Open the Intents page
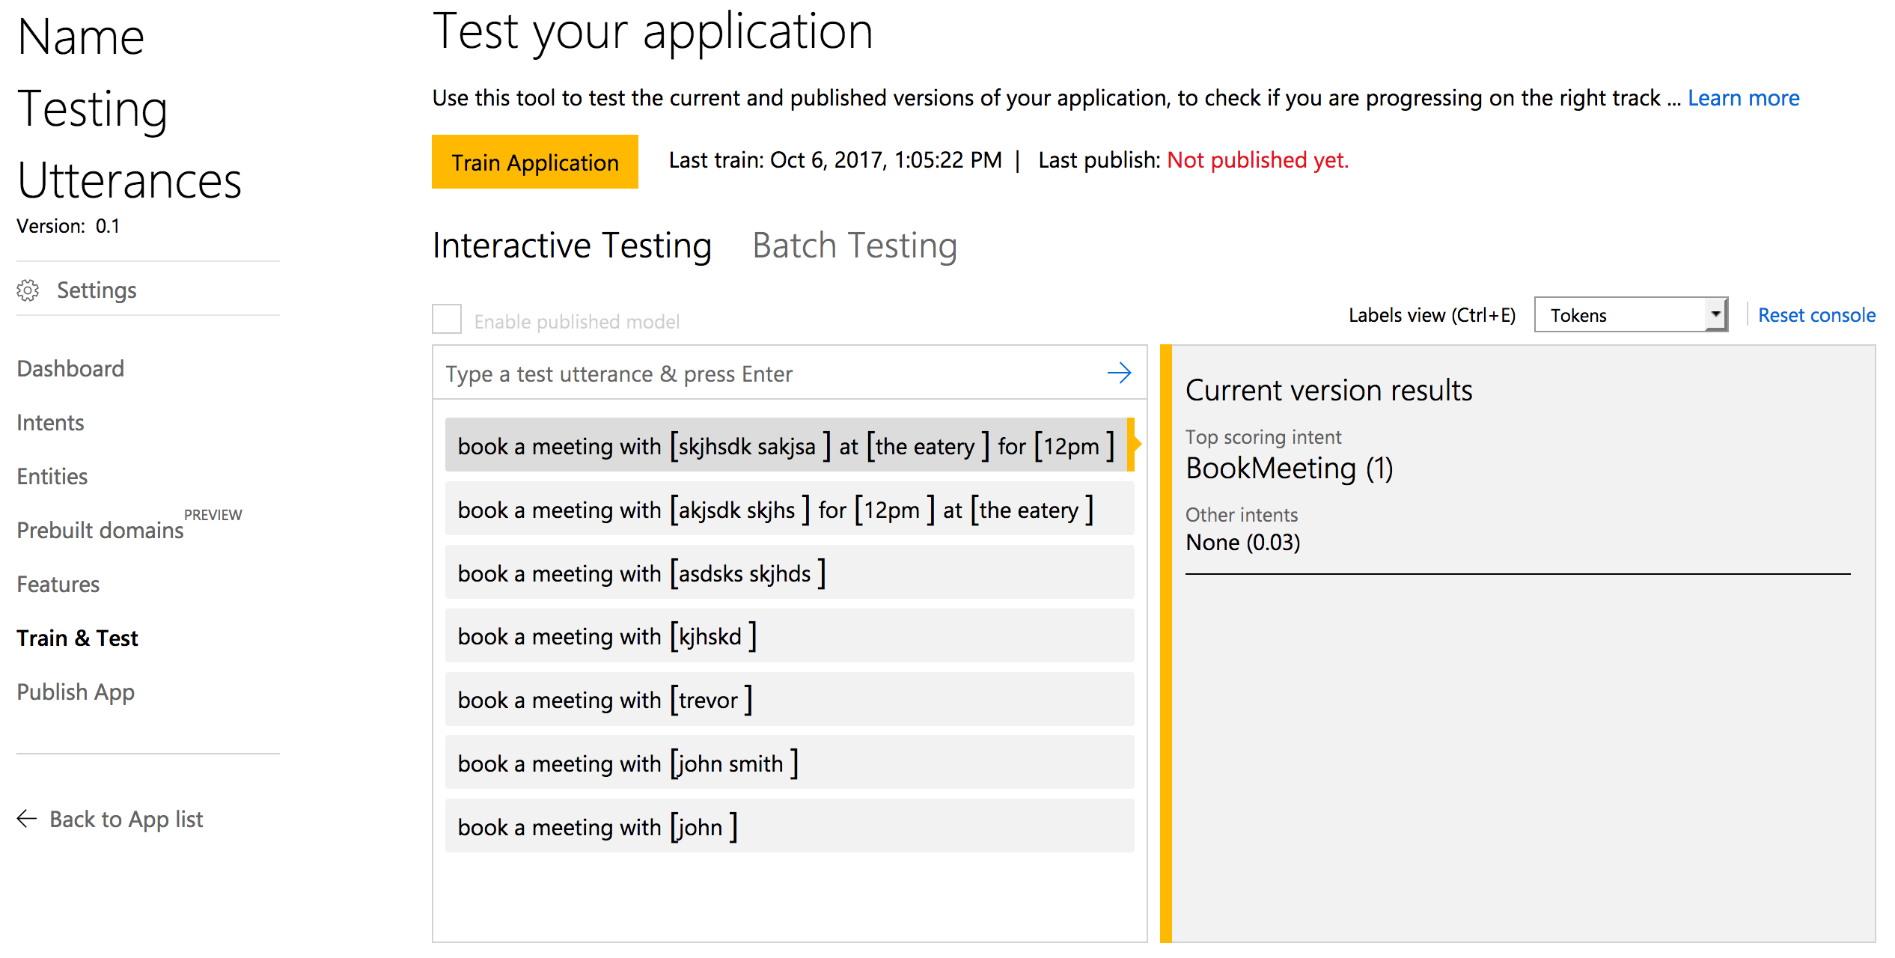 point(49,423)
